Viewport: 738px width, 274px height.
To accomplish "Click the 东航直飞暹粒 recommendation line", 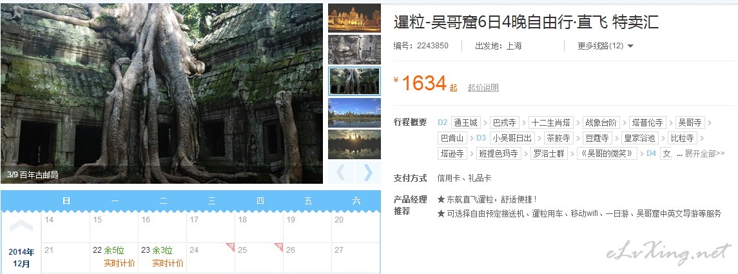I will (x=487, y=200).
